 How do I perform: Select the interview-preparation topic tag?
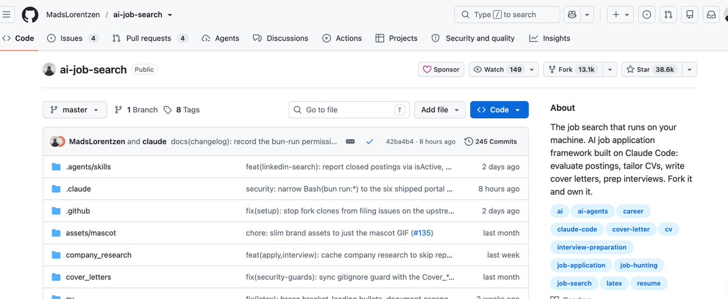pyautogui.click(x=592, y=247)
